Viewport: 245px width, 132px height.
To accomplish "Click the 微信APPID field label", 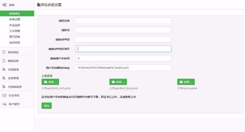I will pyautogui.click(x=62, y=39).
